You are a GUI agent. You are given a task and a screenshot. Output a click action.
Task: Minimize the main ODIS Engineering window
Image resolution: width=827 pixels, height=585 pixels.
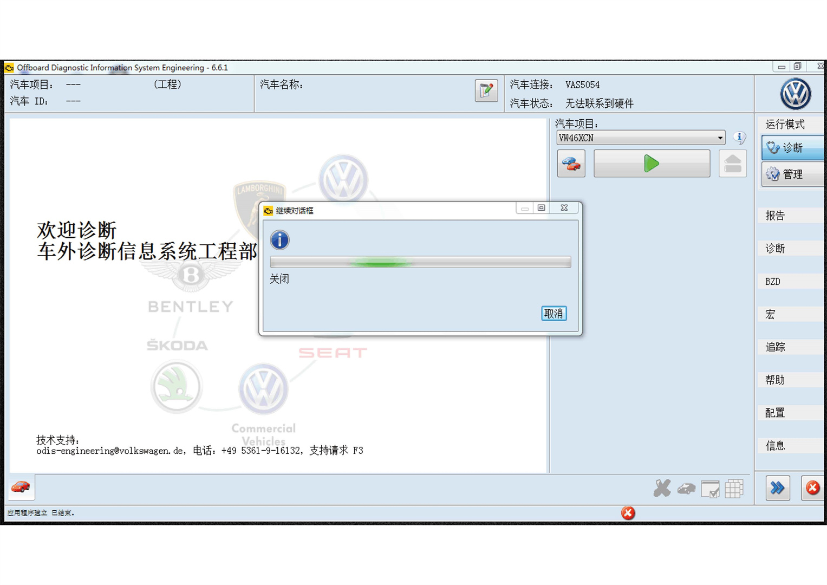tap(781, 67)
